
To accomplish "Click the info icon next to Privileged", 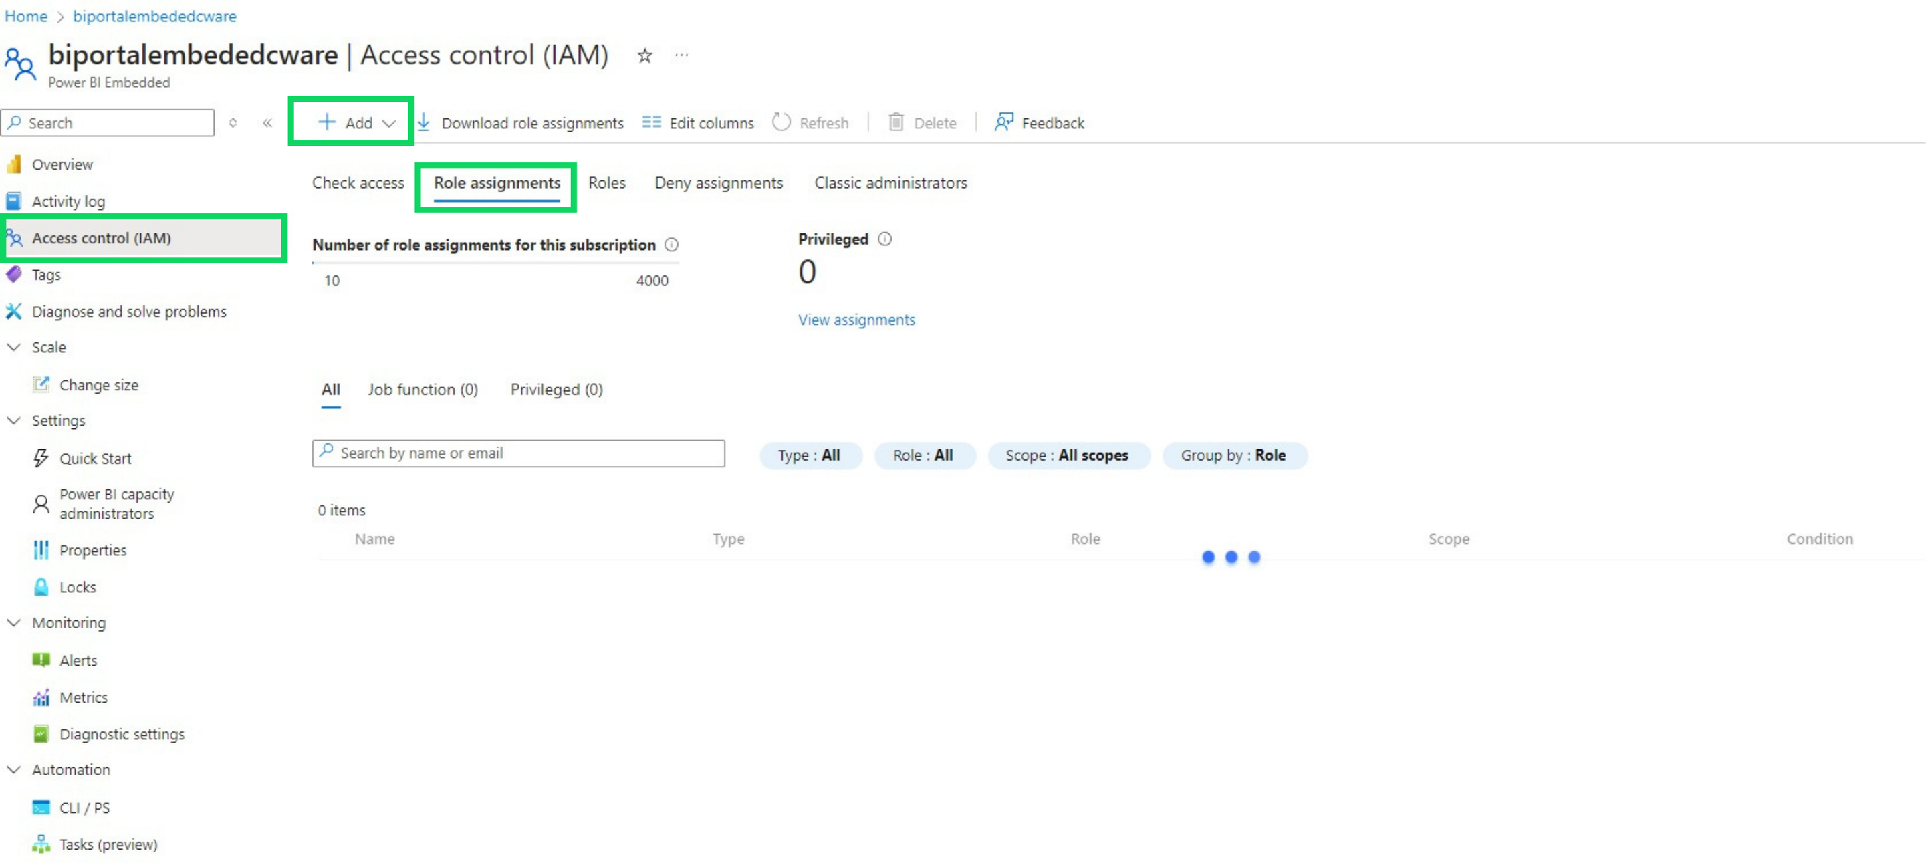I will click(x=884, y=239).
